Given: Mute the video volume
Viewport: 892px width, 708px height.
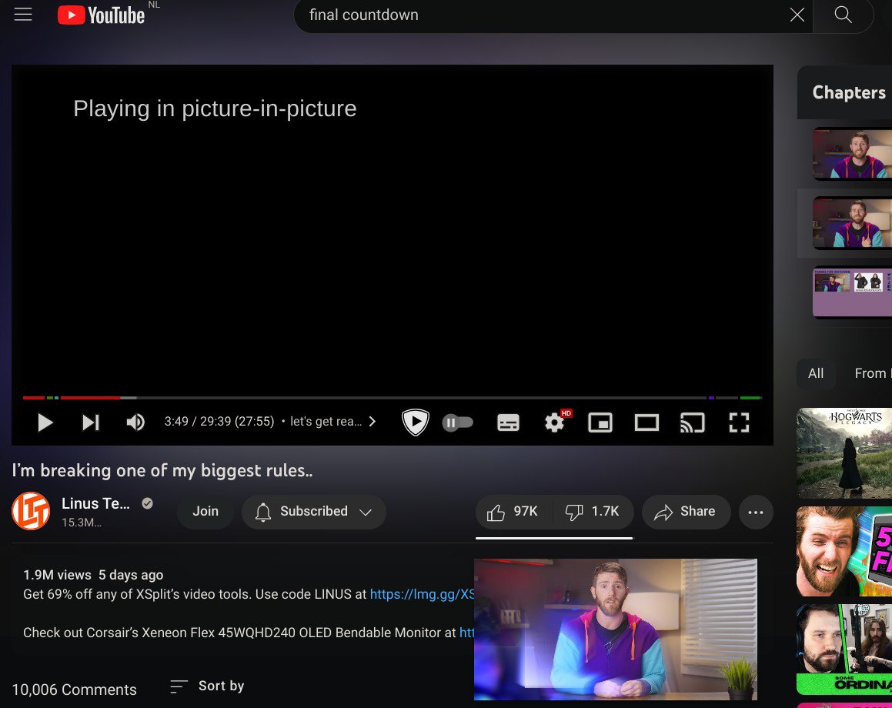Looking at the screenshot, I should click(135, 422).
